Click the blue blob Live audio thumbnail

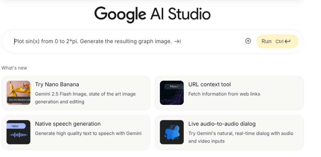click(172, 132)
